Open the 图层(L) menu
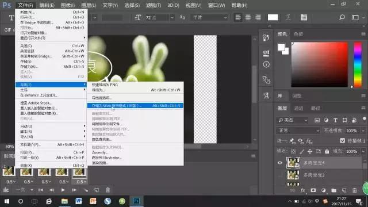 pos(89,5)
